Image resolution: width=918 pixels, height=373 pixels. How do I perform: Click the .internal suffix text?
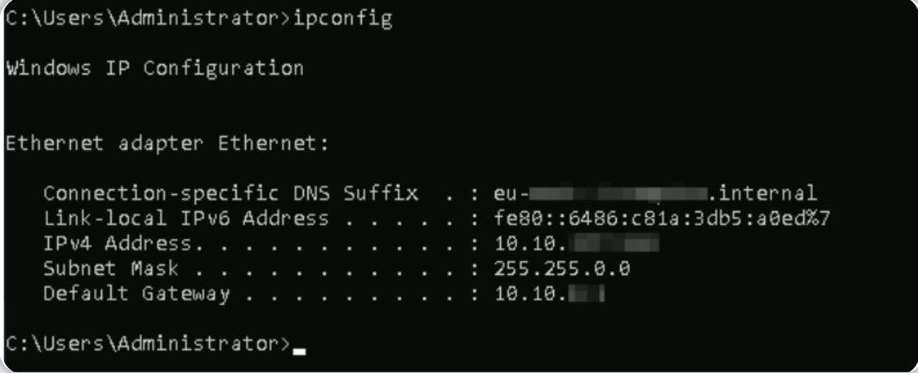(762, 193)
